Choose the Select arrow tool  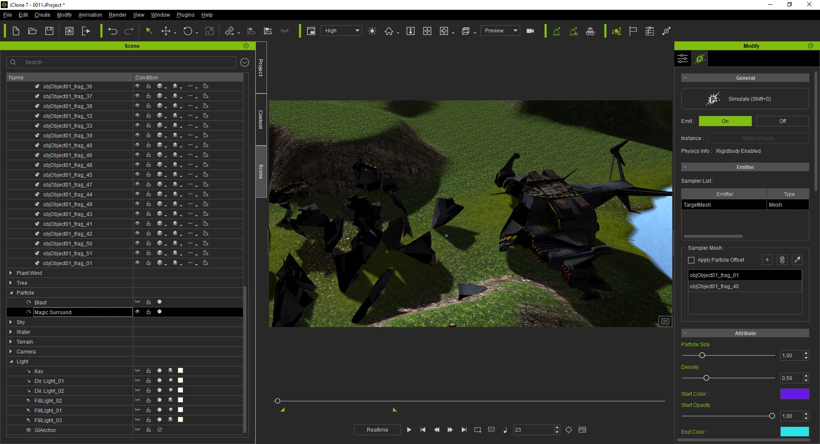[x=149, y=31]
